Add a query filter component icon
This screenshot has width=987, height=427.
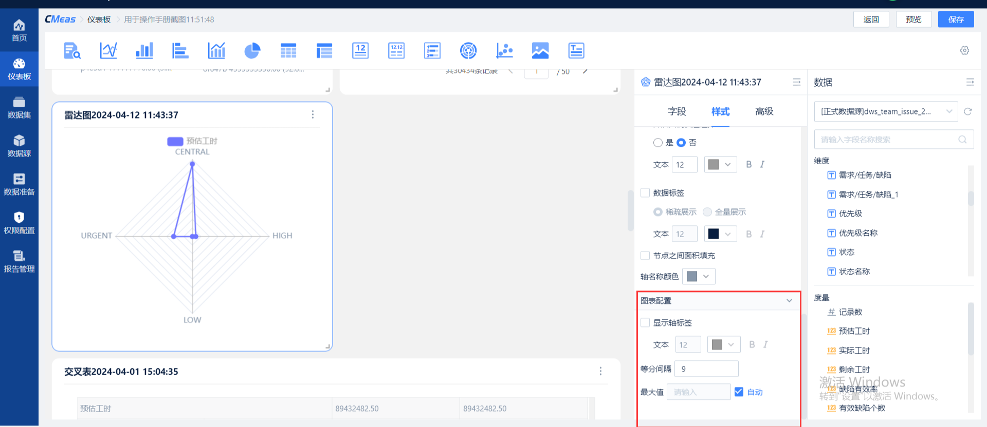[x=72, y=51]
